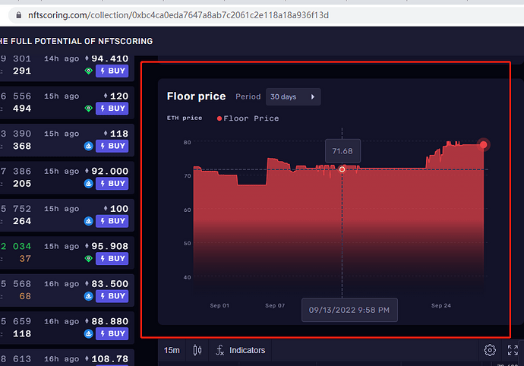Click the OpenSea icon on the 92.000 listing

(x=89, y=184)
